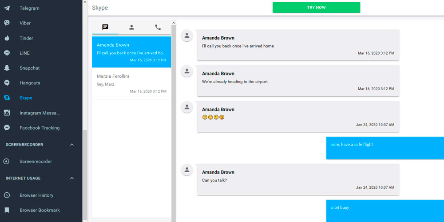This screenshot has width=444, height=222.
Task: Click the Facebook Messenger icon
Action: 7,128
